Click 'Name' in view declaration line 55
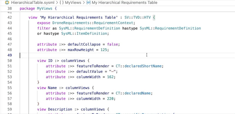 [52, 88]
